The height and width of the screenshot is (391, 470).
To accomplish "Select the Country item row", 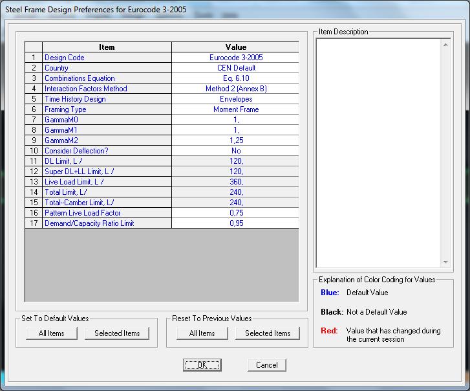I will tap(107, 68).
